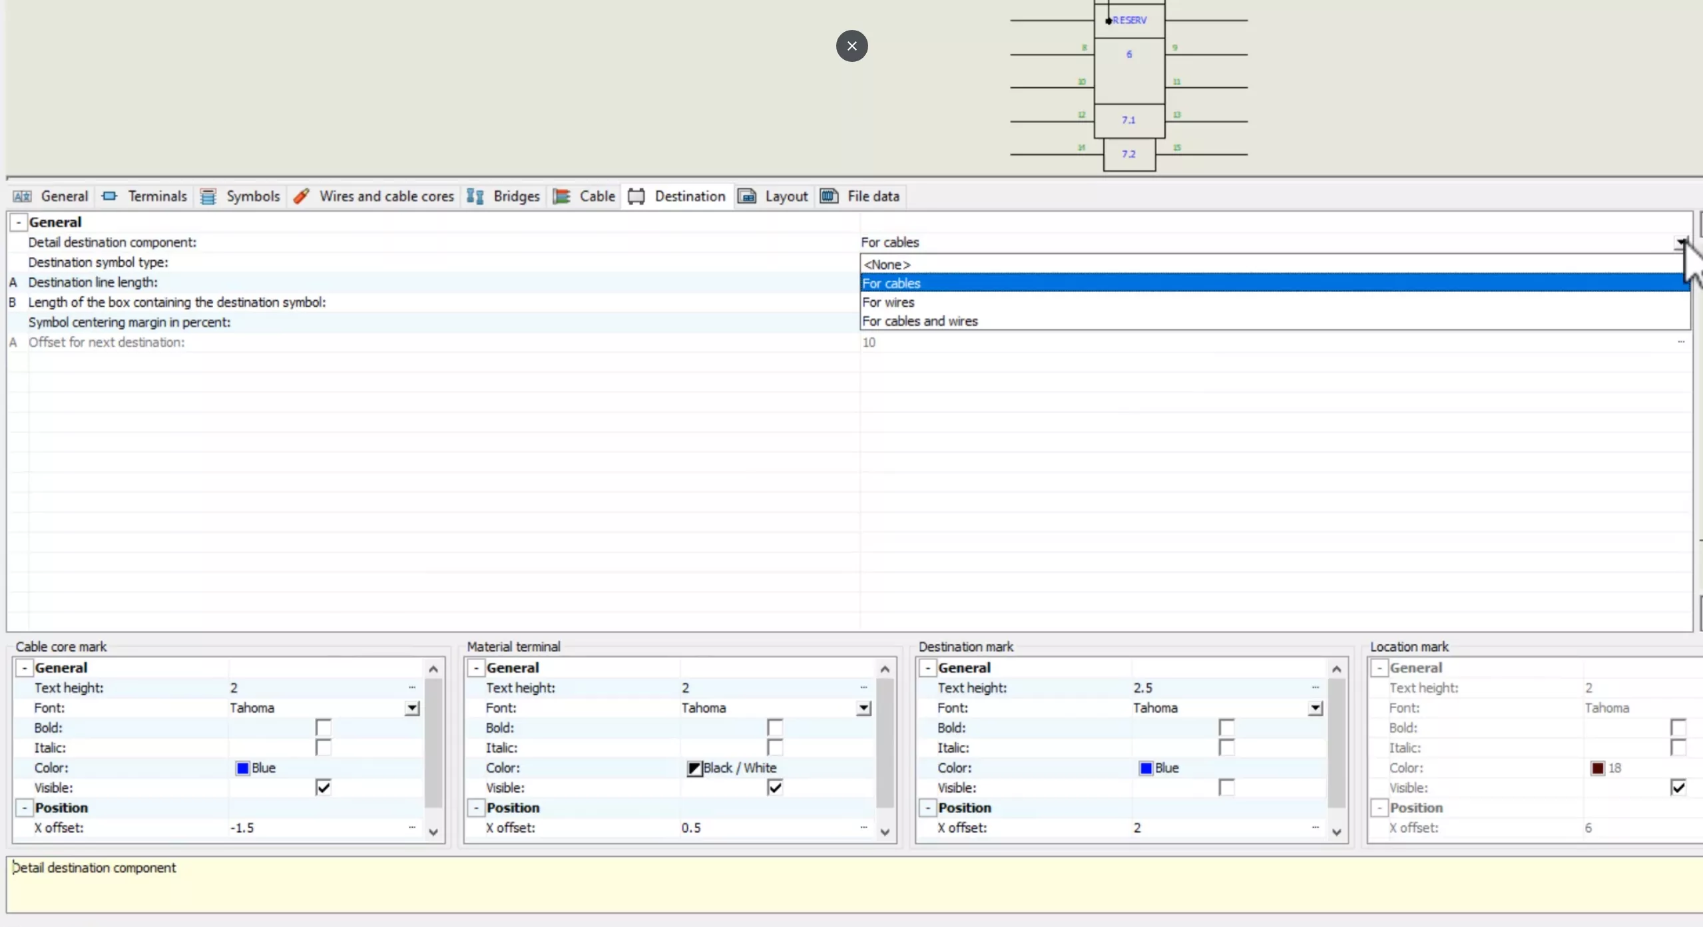
Task: Click the File data tab icon
Action: 829,196
